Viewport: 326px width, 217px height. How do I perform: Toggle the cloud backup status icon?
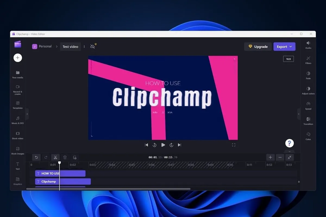pyautogui.click(x=92, y=46)
